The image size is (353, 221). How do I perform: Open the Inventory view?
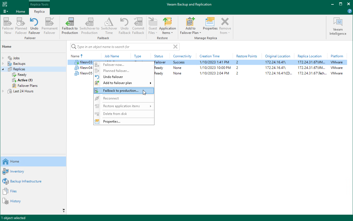point(33,171)
